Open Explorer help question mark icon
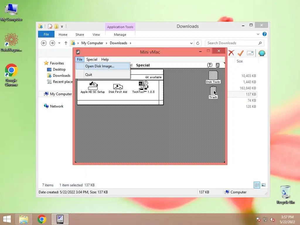Image resolution: width=300 pixels, height=225 pixels. coord(265,34)
